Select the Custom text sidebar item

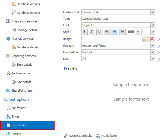[27, 125]
